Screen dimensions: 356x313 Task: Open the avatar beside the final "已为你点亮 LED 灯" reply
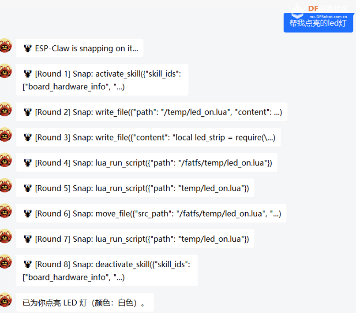5,300
